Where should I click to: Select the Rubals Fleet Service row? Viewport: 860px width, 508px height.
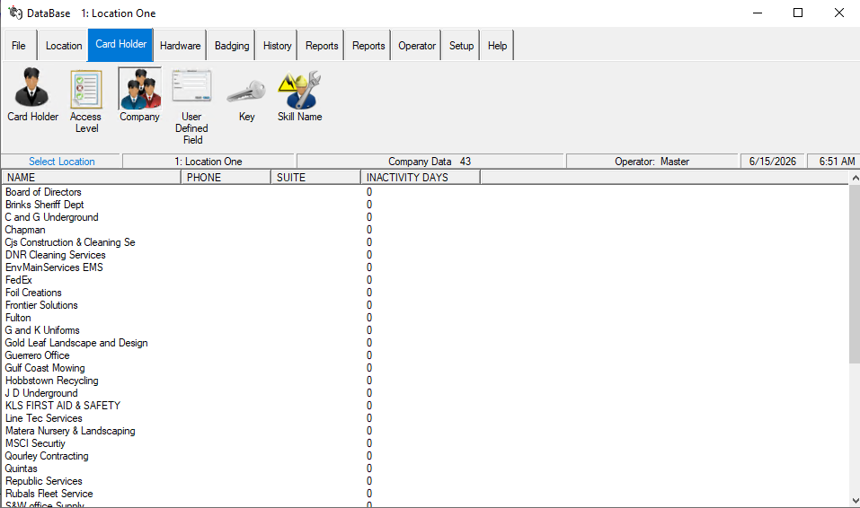[425, 495]
